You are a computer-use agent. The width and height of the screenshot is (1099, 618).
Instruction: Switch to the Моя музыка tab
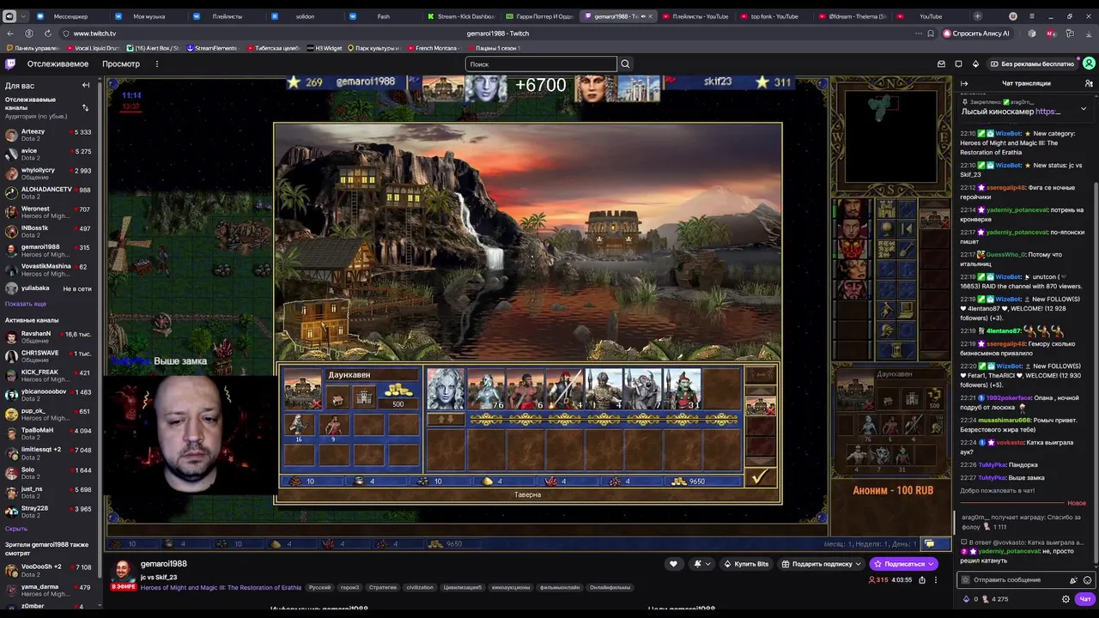click(149, 16)
